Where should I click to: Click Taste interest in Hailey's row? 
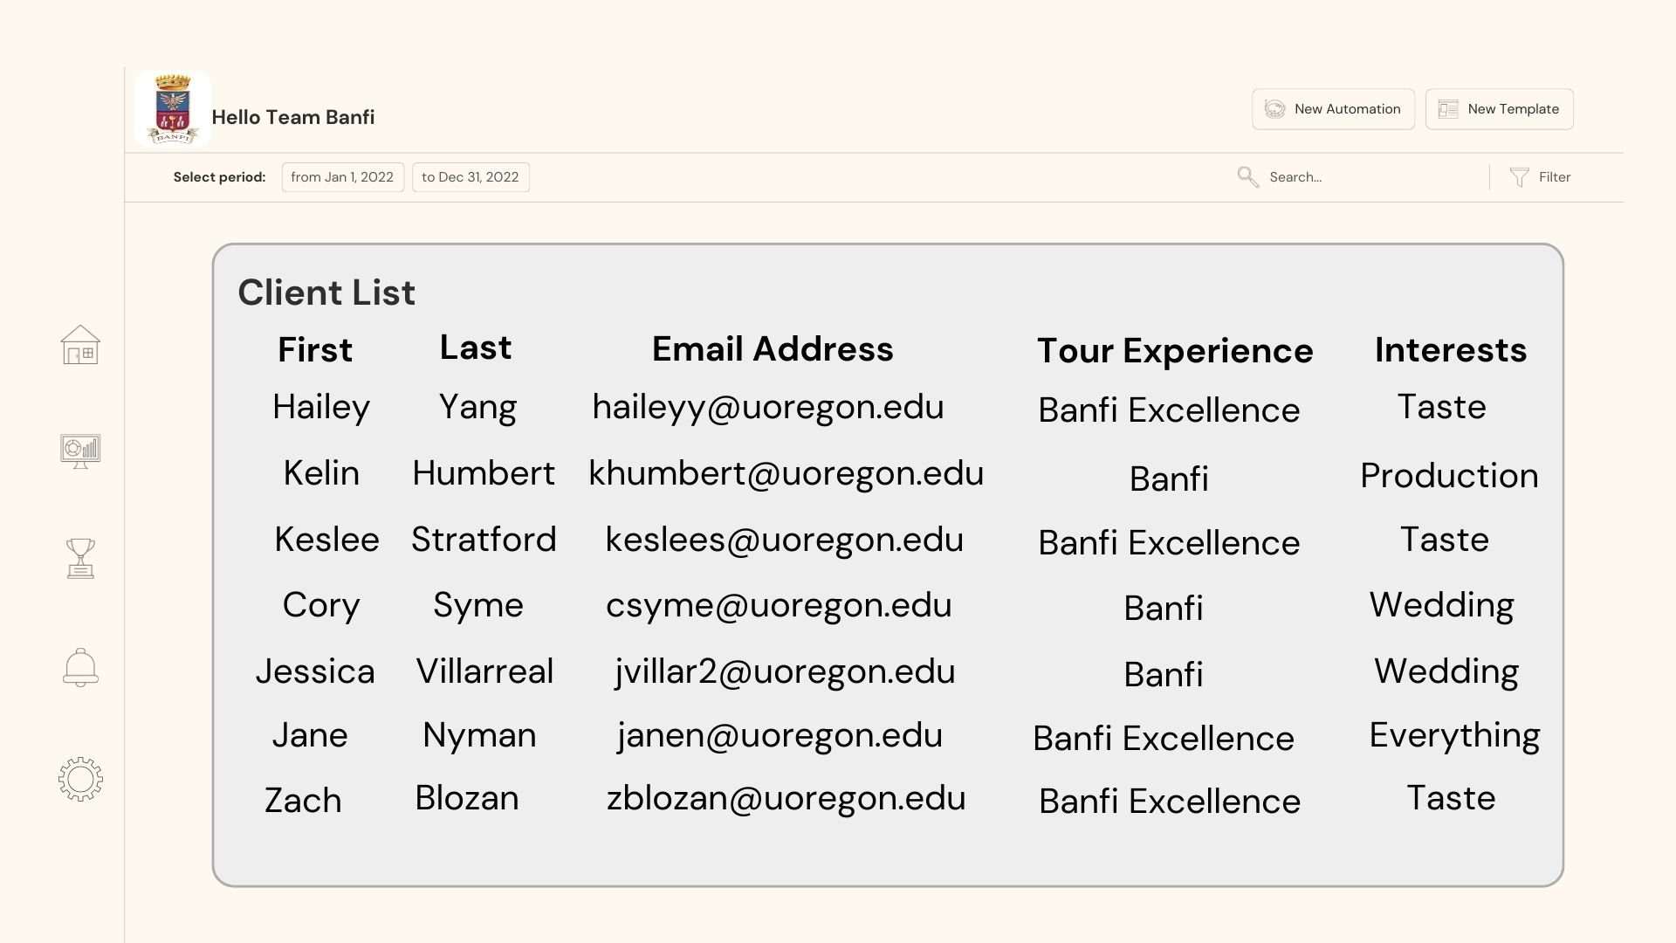coord(1441,406)
